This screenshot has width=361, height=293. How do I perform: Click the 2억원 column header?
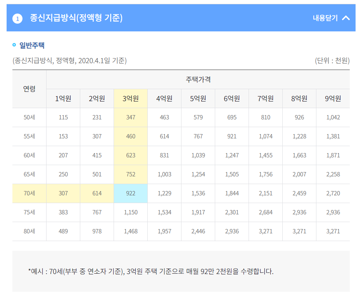click(97, 98)
